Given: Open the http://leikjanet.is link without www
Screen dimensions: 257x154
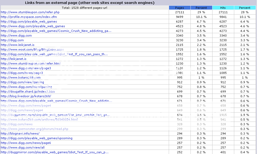Looking at the screenshot, I should [14, 59].
